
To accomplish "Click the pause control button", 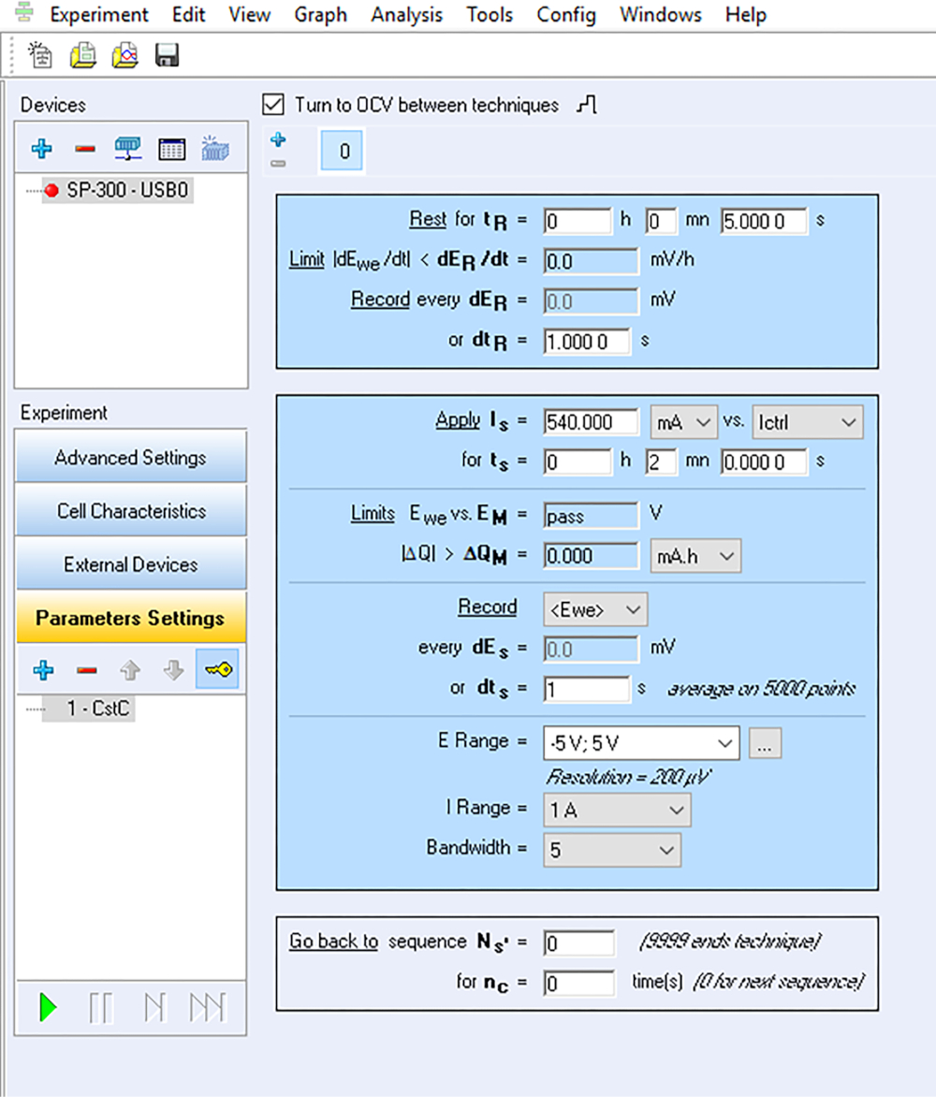I will pos(101,1007).
